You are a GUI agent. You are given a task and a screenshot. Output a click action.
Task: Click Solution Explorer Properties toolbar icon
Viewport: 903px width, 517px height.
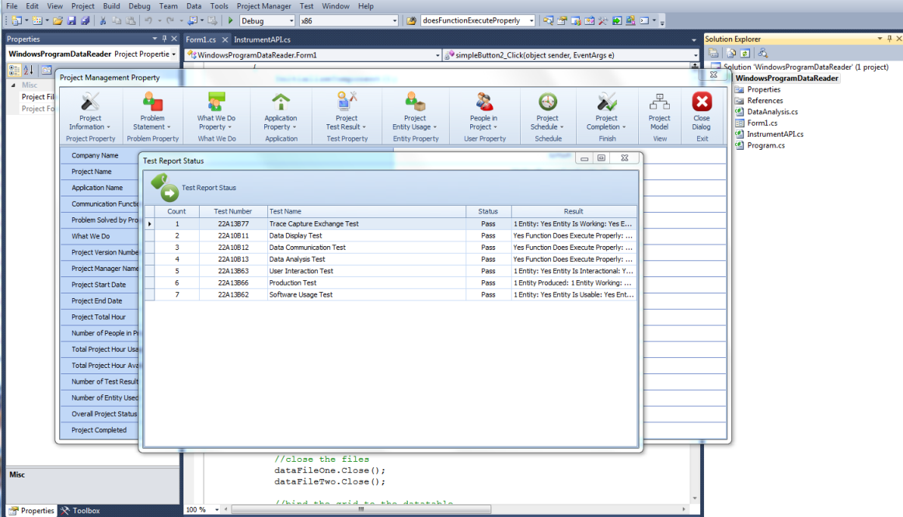[x=713, y=53]
